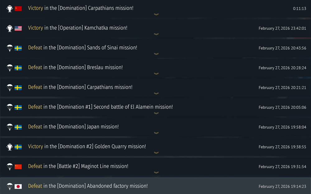
Task: Click the Chinese flag on Maginot Line row
Action: pos(18,167)
